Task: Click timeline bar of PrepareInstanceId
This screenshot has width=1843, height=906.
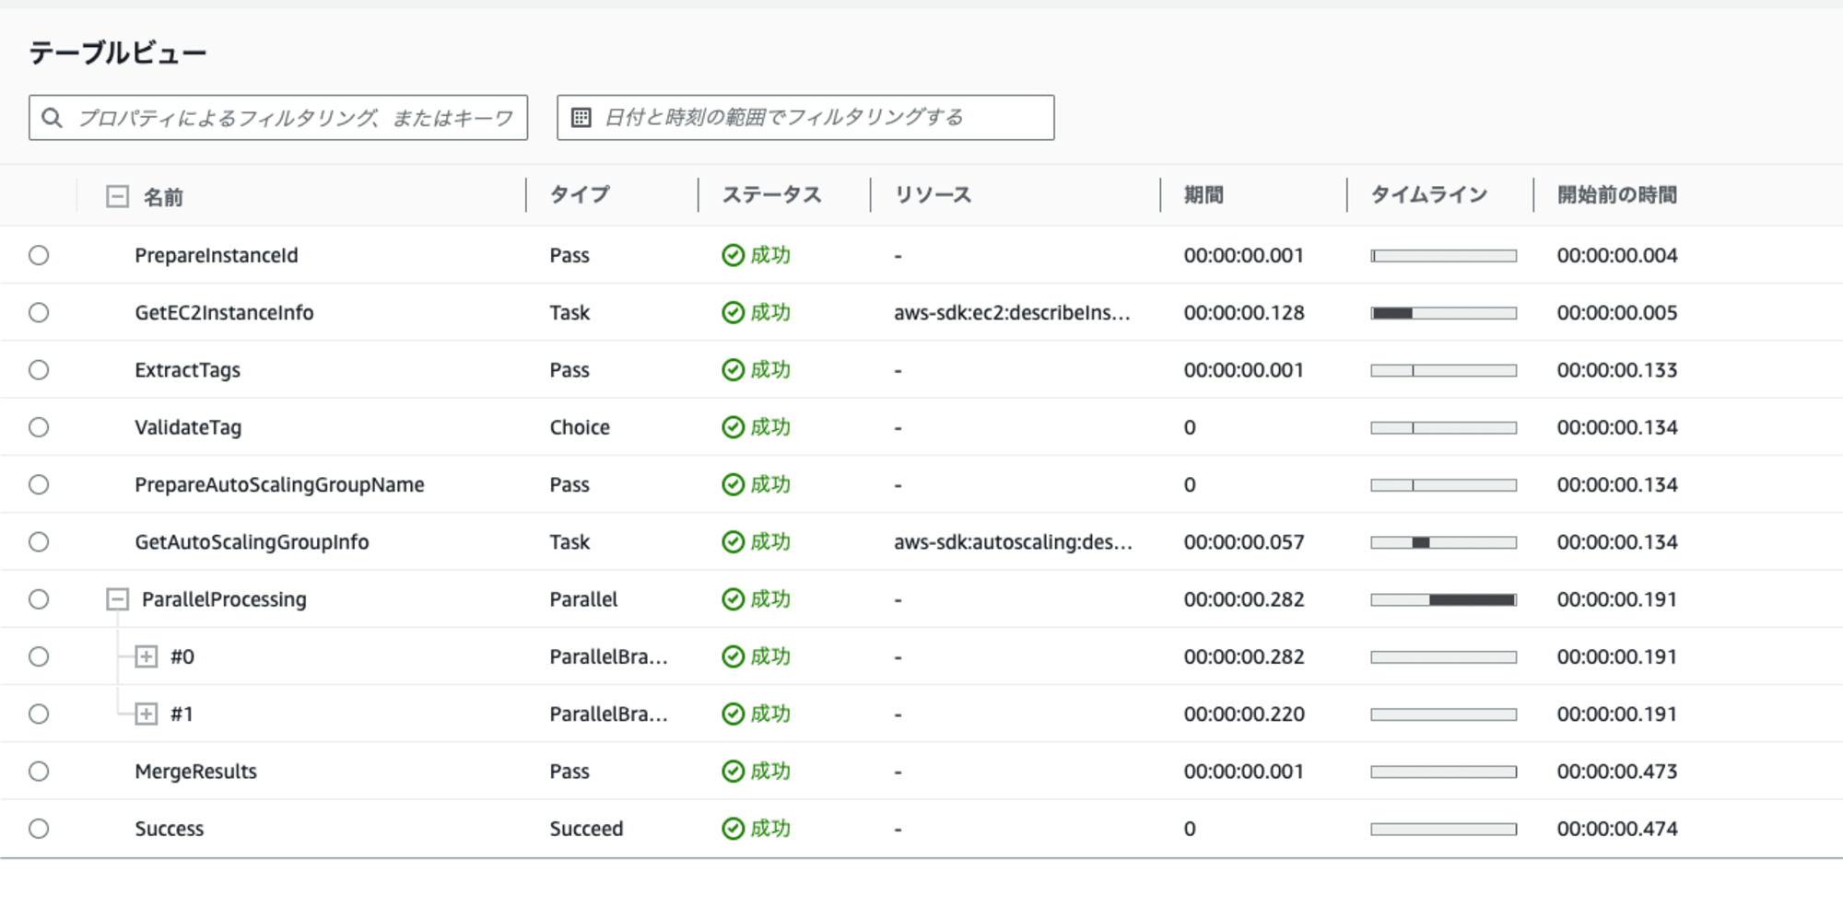Action: click(1443, 256)
